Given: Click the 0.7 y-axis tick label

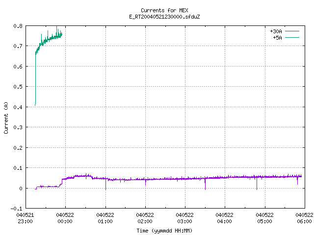Looking at the screenshot, I should click(18, 46).
